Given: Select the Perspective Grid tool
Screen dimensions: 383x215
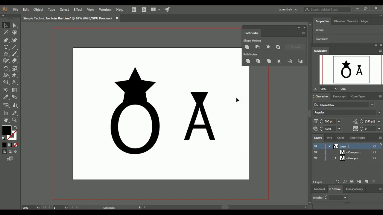Looking at the screenshot, I should tap(14, 82).
